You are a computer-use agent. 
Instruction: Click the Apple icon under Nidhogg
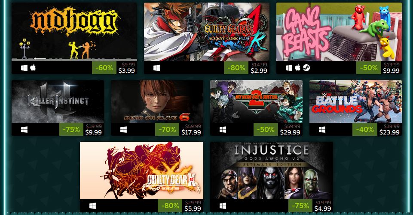click(x=33, y=68)
